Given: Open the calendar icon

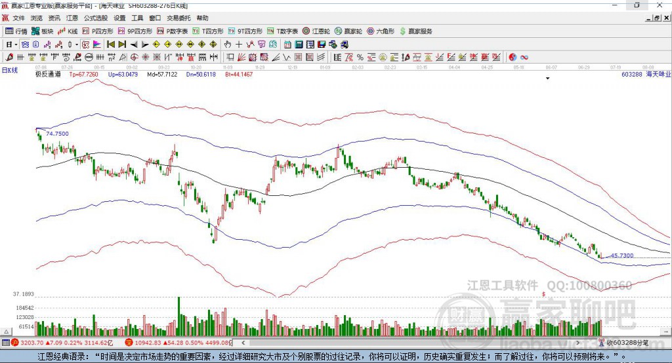Looking at the screenshot, I should point(287,45).
